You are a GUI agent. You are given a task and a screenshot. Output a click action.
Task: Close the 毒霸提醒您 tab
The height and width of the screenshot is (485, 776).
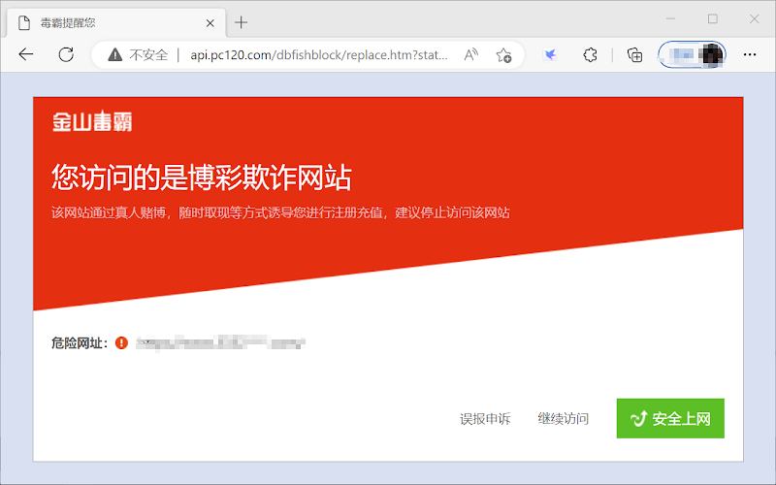[210, 22]
